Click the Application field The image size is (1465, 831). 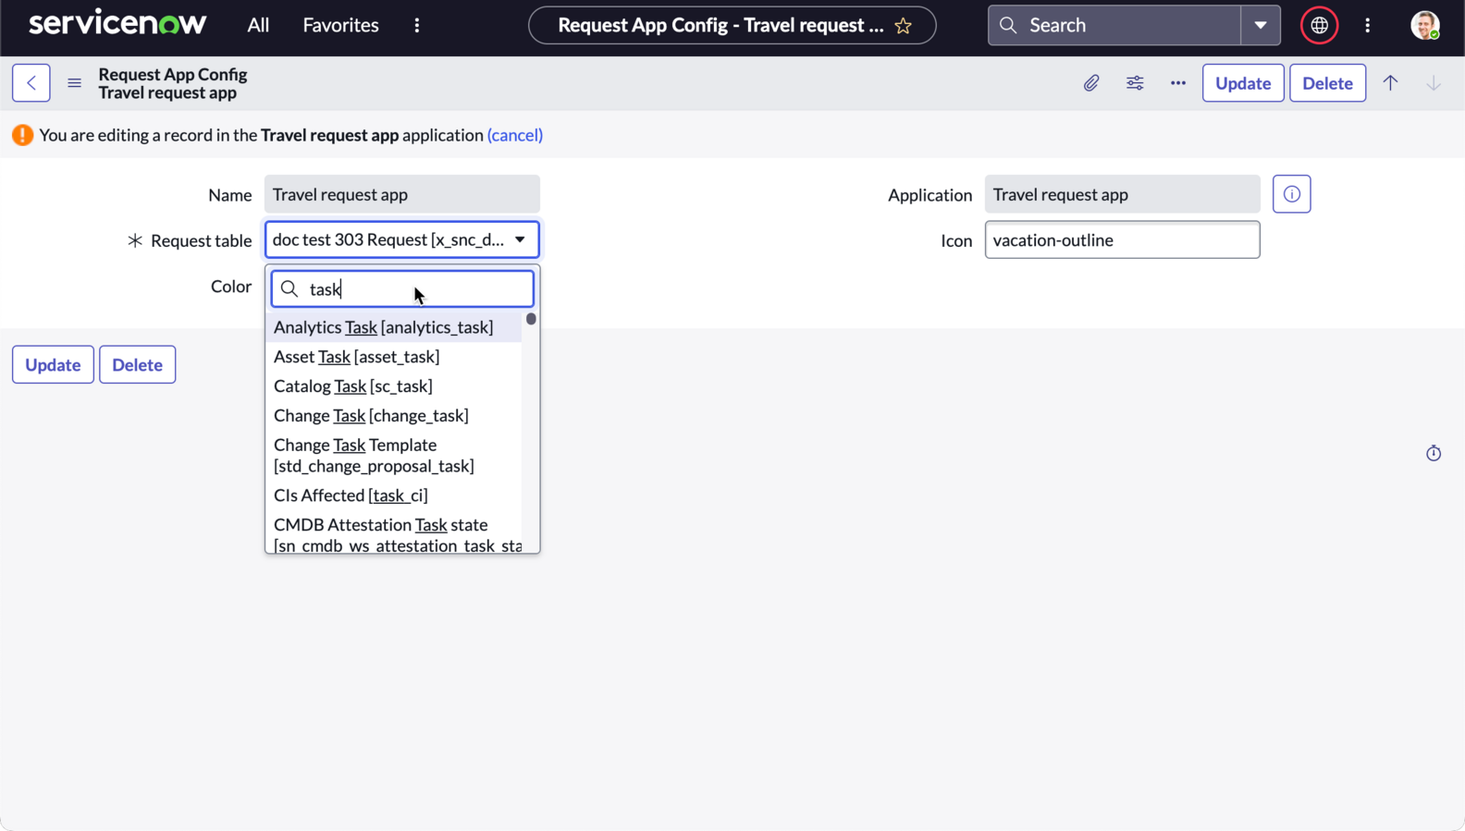[1122, 194]
